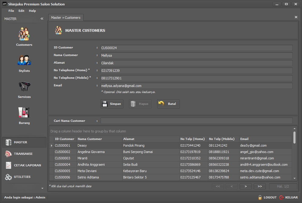
Task: Jump to last page of customers
Action: tap(260, 186)
